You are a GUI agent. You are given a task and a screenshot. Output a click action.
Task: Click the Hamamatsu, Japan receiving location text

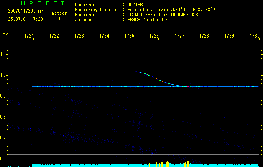click(171, 10)
